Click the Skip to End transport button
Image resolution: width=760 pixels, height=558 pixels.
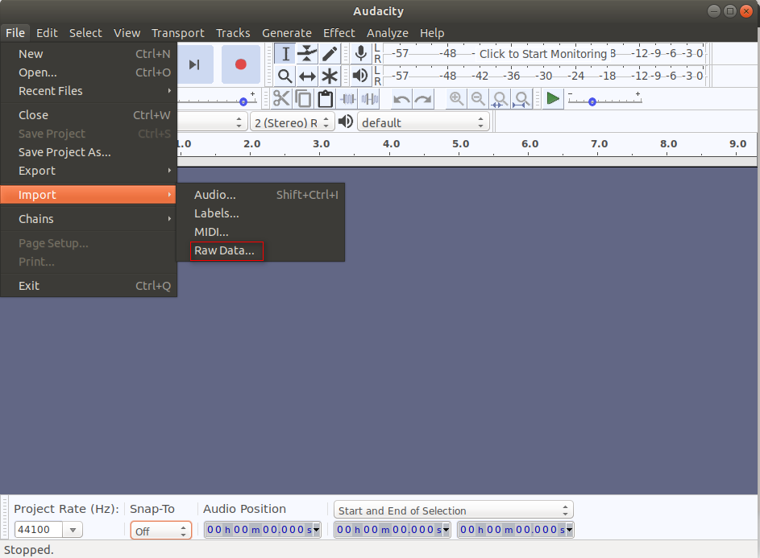click(194, 64)
